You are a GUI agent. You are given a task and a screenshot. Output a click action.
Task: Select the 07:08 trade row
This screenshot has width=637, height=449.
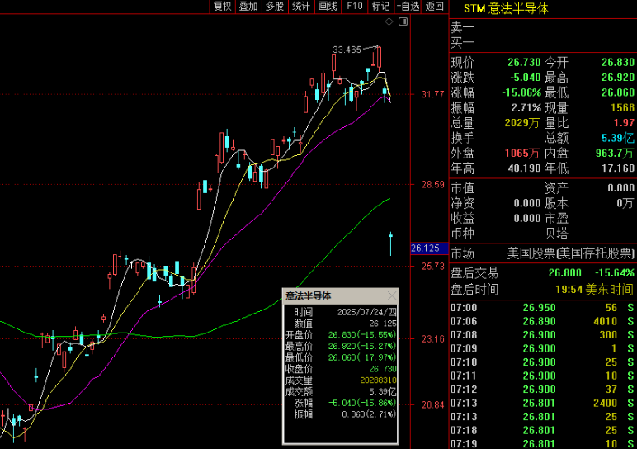point(542,335)
